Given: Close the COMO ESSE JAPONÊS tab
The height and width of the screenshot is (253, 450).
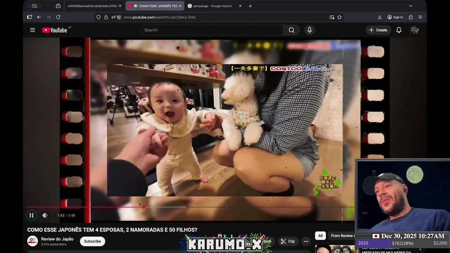Looking at the screenshot, I should (180, 6).
